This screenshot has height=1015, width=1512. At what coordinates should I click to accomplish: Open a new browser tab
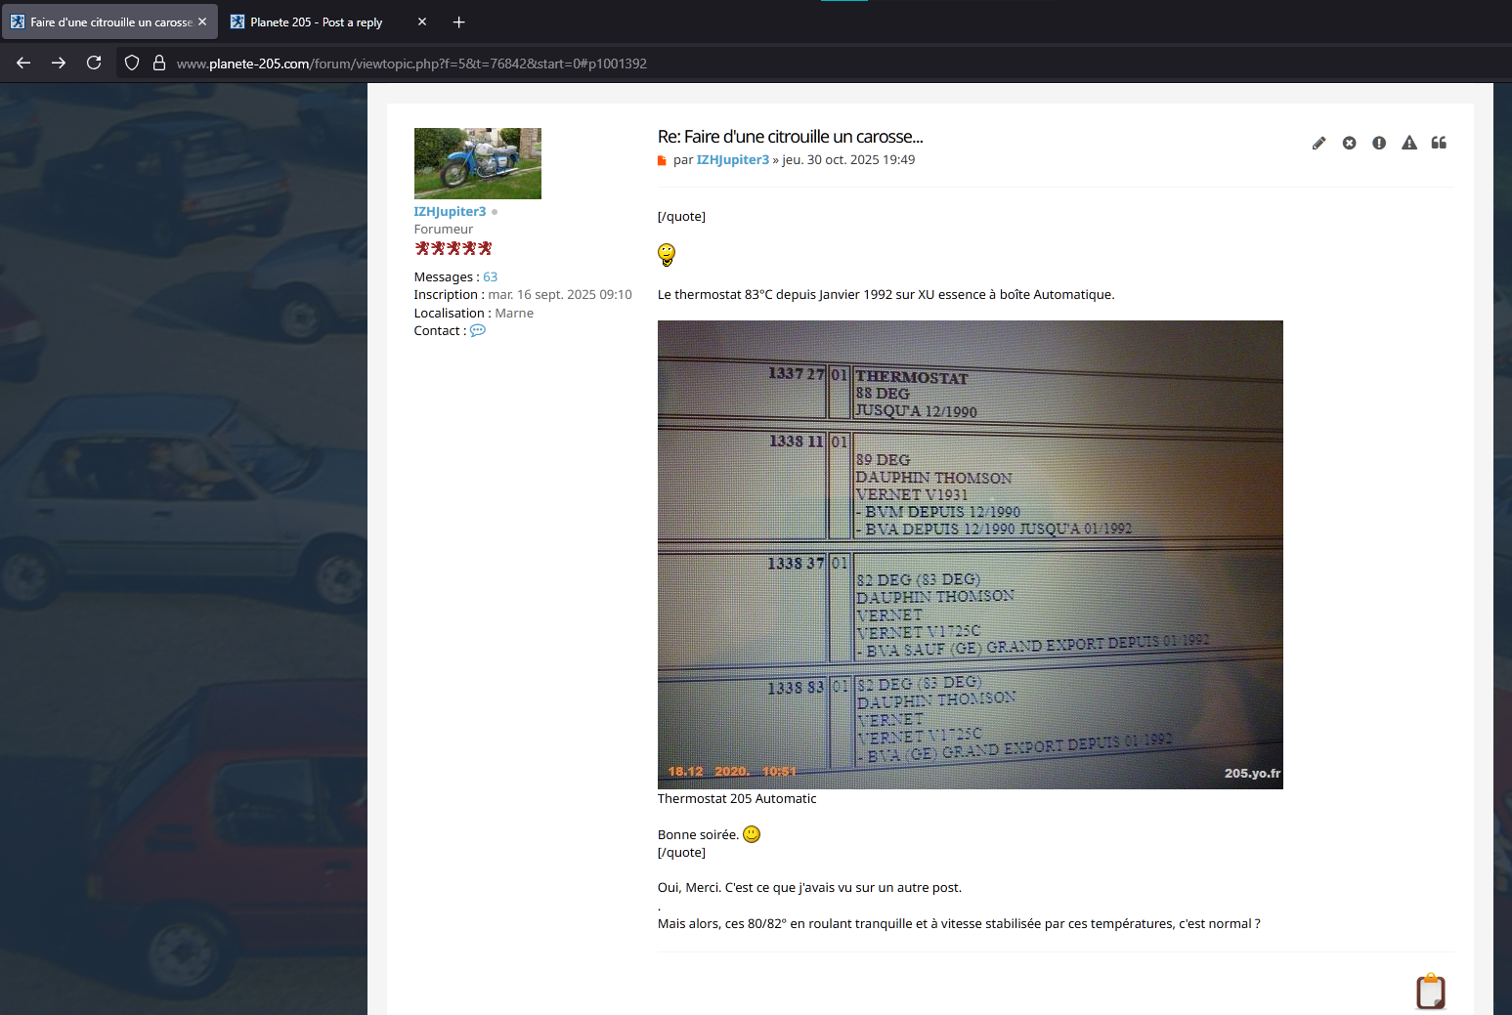[458, 22]
